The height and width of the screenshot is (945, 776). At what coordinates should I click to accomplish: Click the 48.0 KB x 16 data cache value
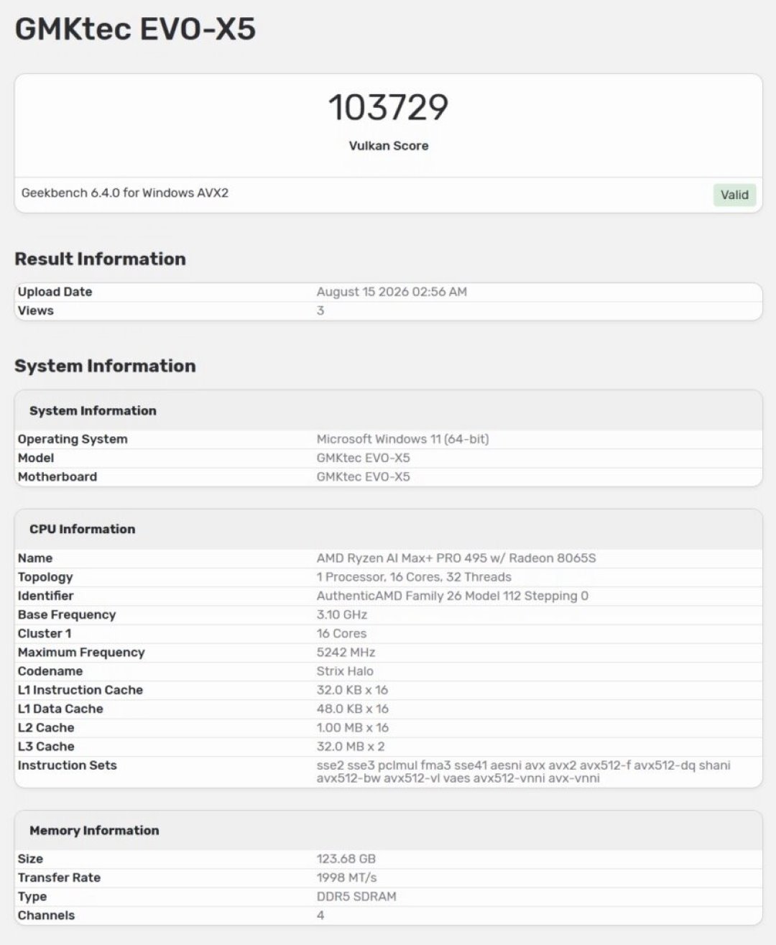[x=352, y=709]
